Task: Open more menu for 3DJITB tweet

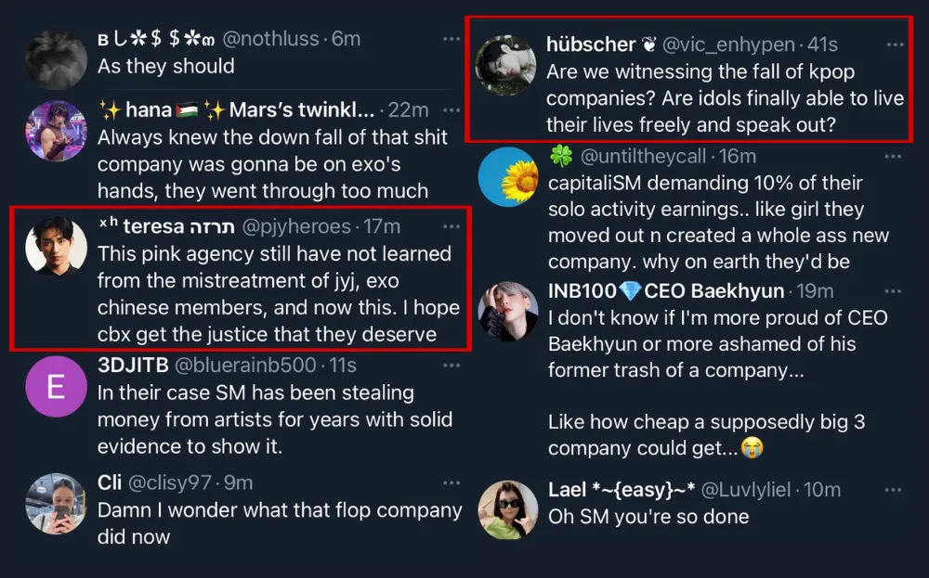Action: 451,366
